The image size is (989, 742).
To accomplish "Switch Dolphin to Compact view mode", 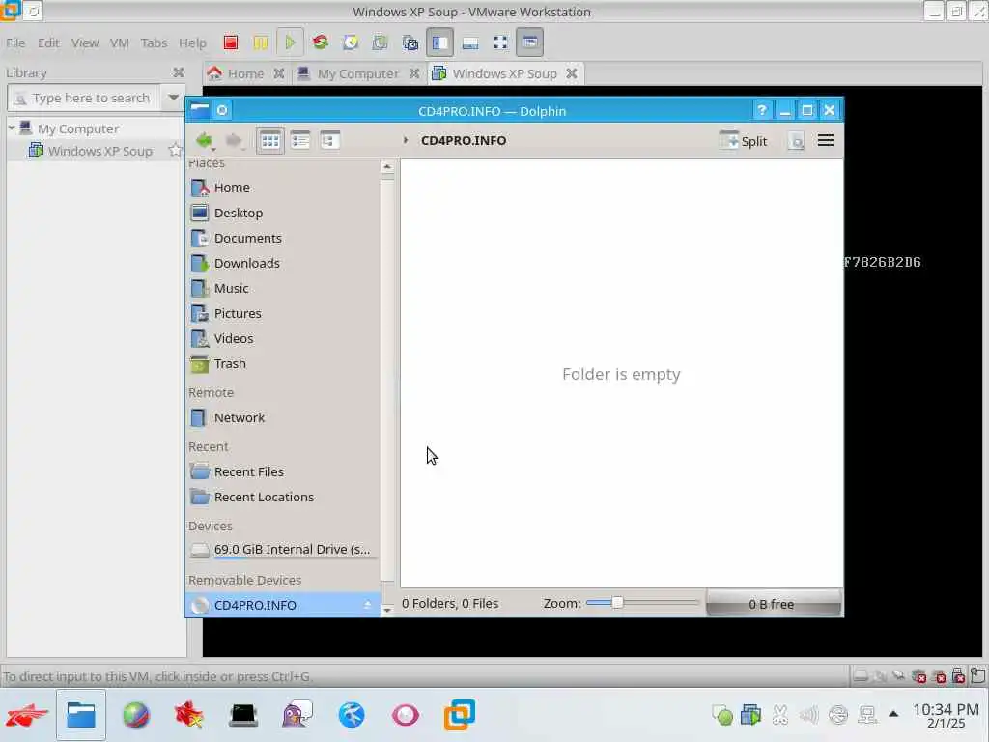I will click(300, 141).
